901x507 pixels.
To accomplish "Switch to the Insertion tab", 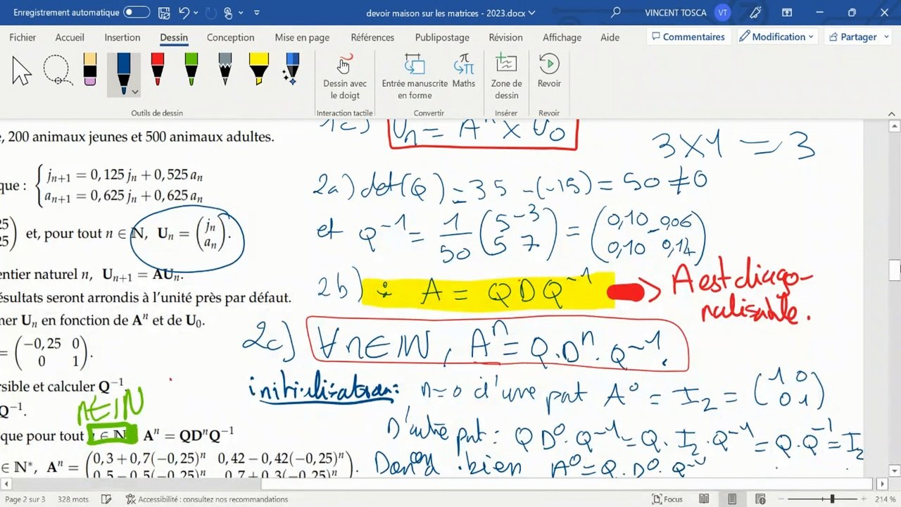I will coord(122,37).
